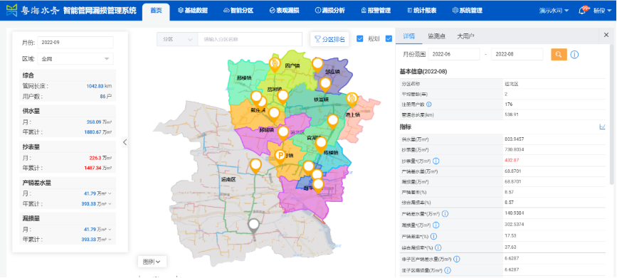Switch to the 监测点 tab
The height and width of the screenshot is (278, 617).
(437, 36)
